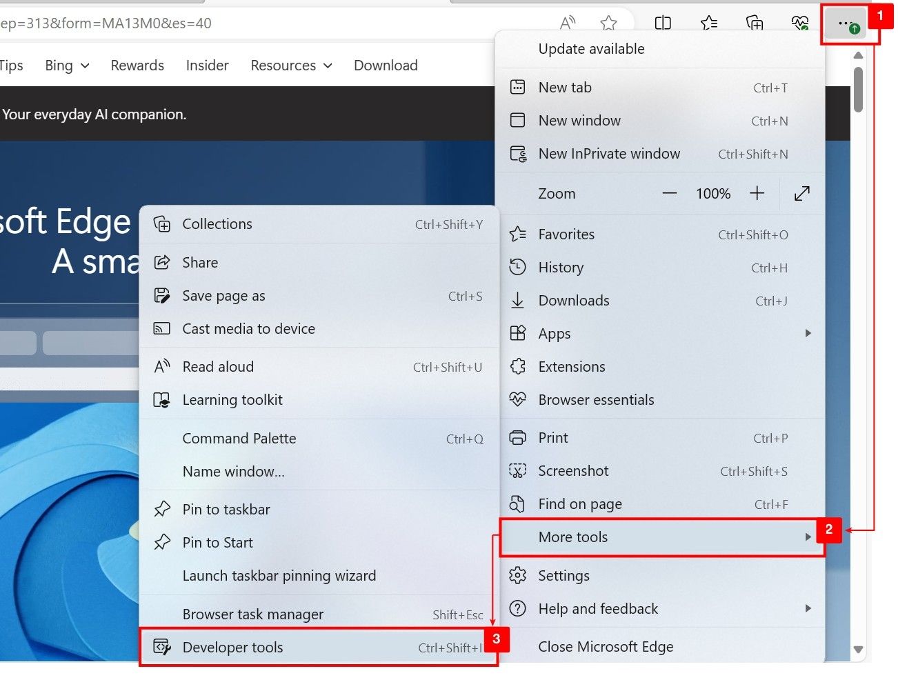Click the Learning toolkit icon

click(161, 400)
